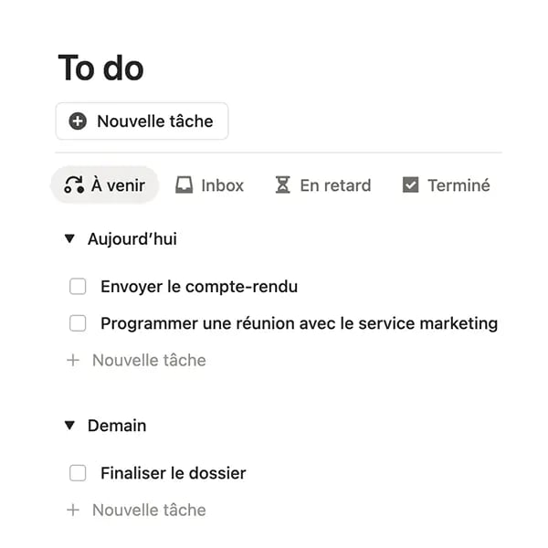Click the Terminé checkmark icon
This screenshot has height=548, width=548.
(411, 184)
